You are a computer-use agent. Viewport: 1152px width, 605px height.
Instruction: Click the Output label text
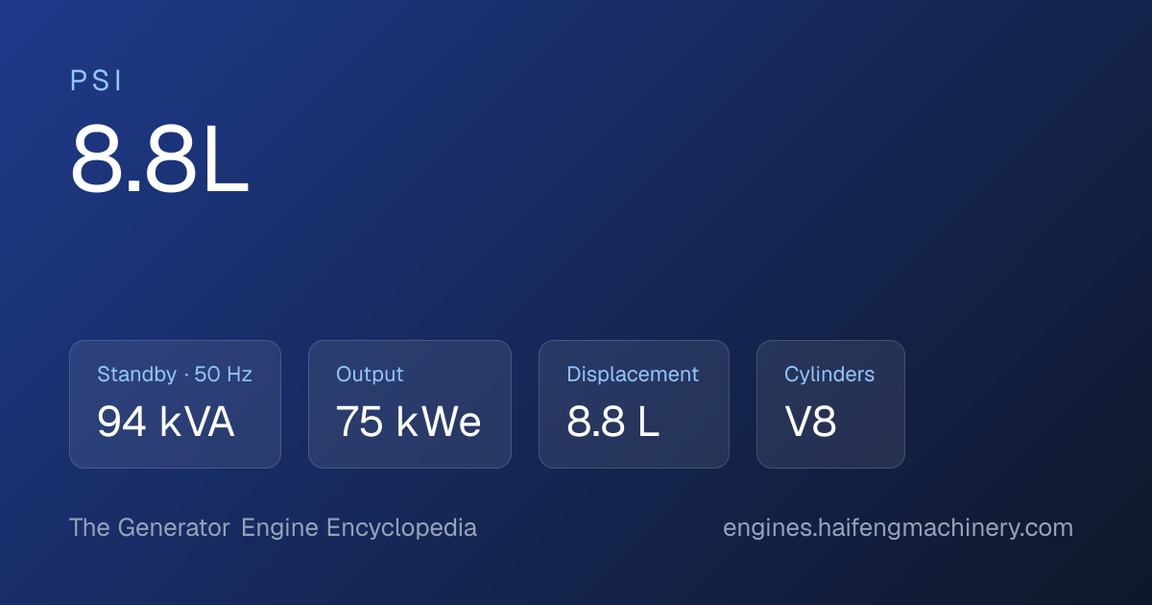click(x=370, y=375)
